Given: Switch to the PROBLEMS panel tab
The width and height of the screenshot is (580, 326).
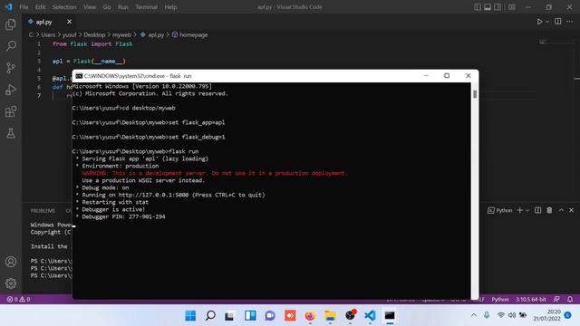Looking at the screenshot, I should coord(43,211).
